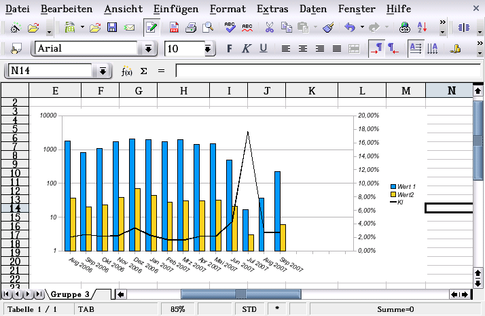Expand the font size dropdown
Image resolution: width=485 pixels, height=316 pixels.
click(x=208, y=49)
